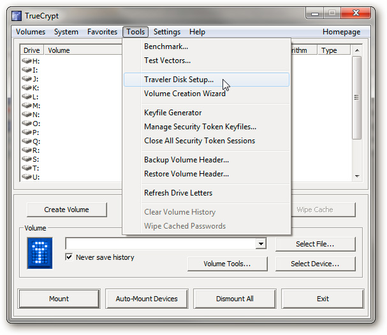Click the Create Volume button

[67, 210]
